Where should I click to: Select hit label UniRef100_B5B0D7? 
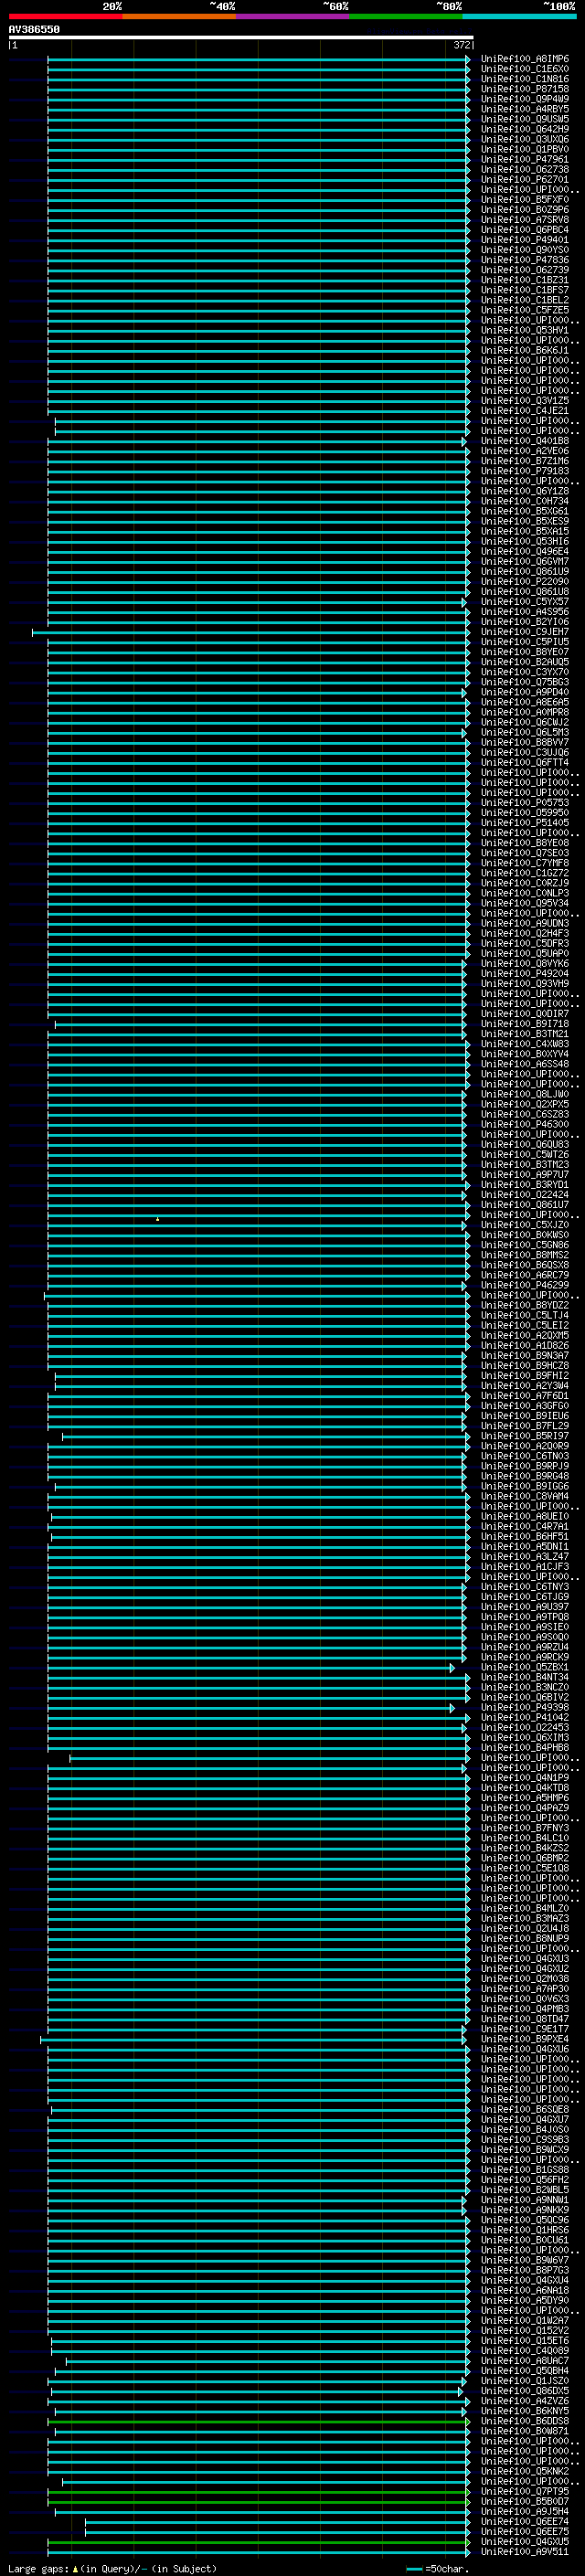click(x=524, y=2501)
